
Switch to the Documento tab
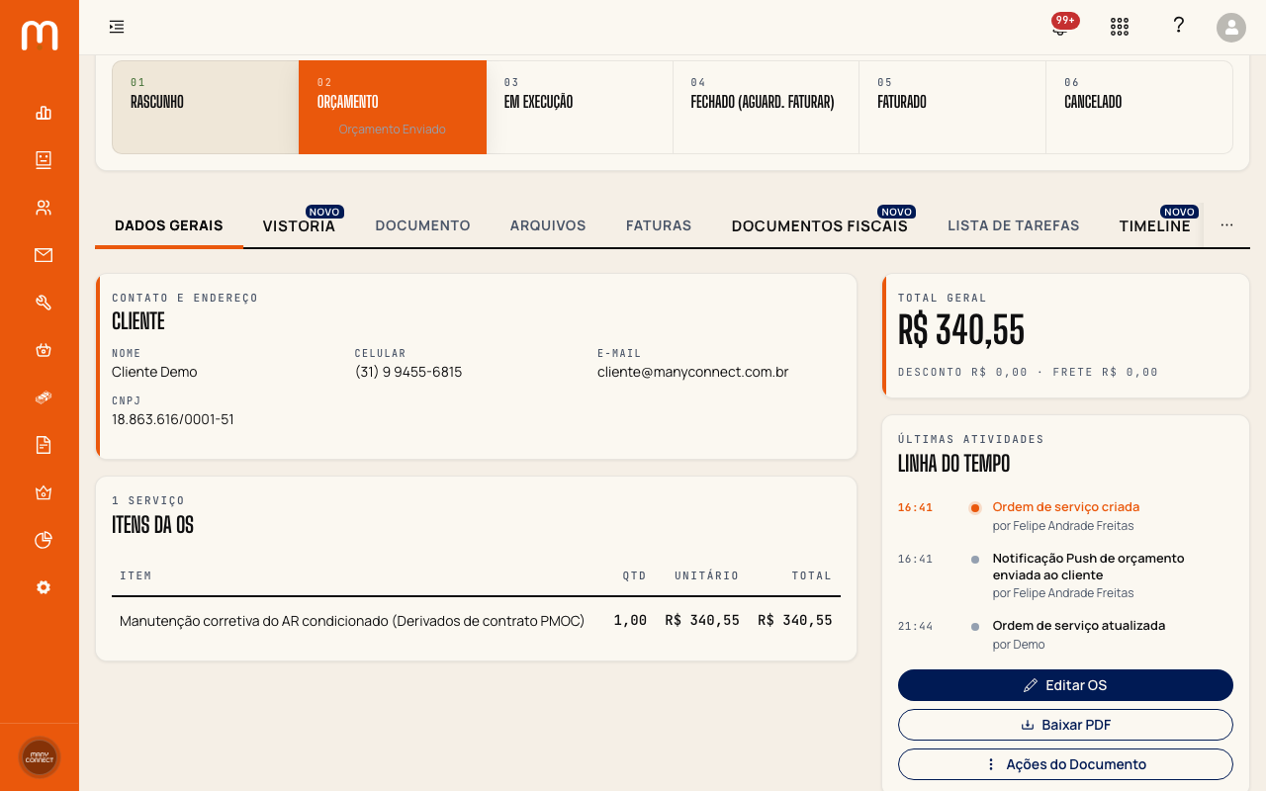[422, 225]
